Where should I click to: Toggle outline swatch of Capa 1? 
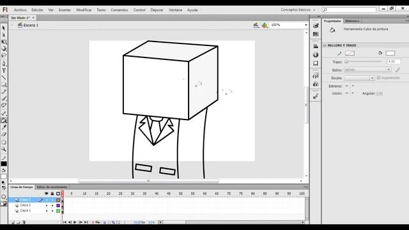point(58,211)
